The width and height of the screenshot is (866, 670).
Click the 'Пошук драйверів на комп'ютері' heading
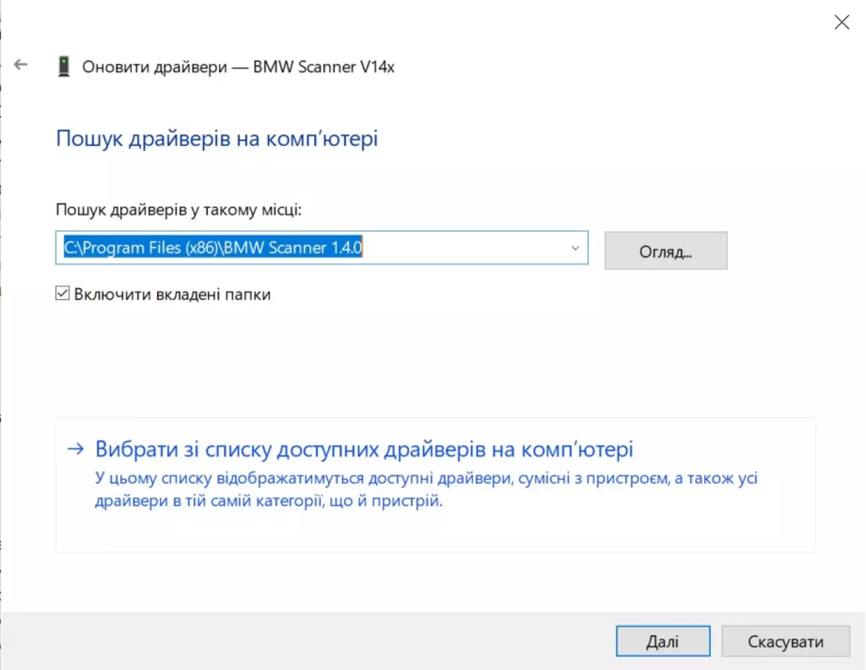click(216, 138)
